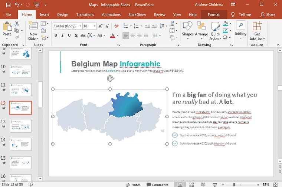This screenshot has width=282, height=187.
Task: Click the Share button
Action: 268,14
